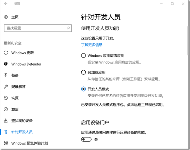Select 针对开发人员 in the sidebar
Image resolution: width=190 pixels, height=150 pixels.
[x=22, y=132]
